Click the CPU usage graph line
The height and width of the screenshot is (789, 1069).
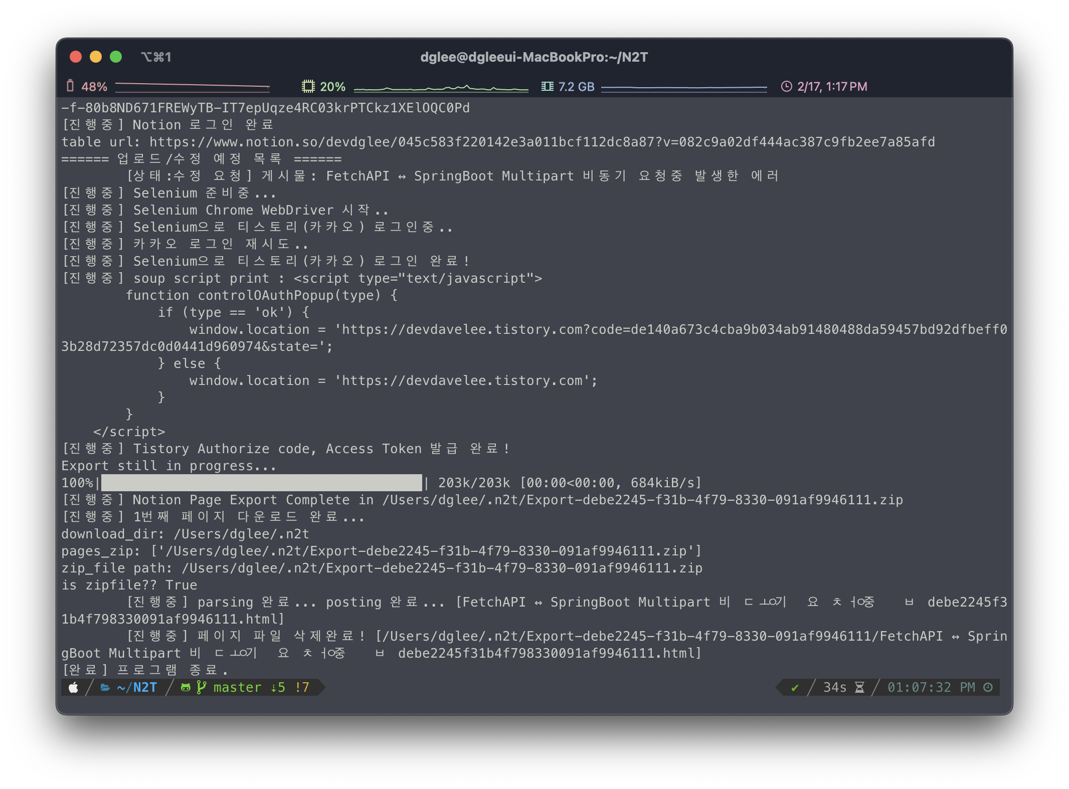[x=441, y=89]
